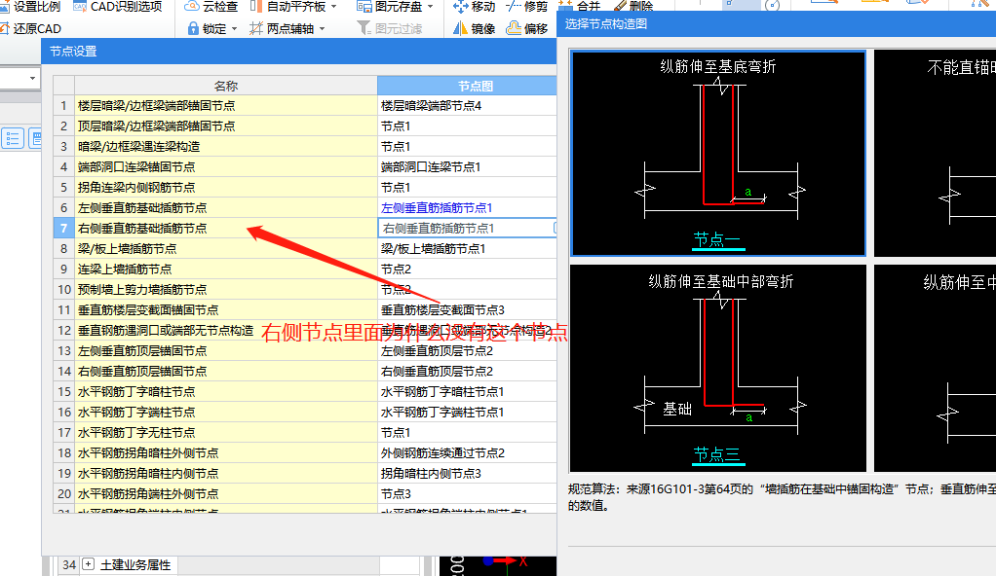996x576 pixels.
Task: Select row 水平钢筋丁字暗柱节点
Action: coord(225,392)
